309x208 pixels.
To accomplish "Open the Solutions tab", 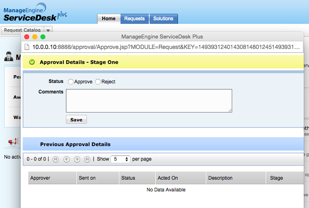I will pos(163,19).
